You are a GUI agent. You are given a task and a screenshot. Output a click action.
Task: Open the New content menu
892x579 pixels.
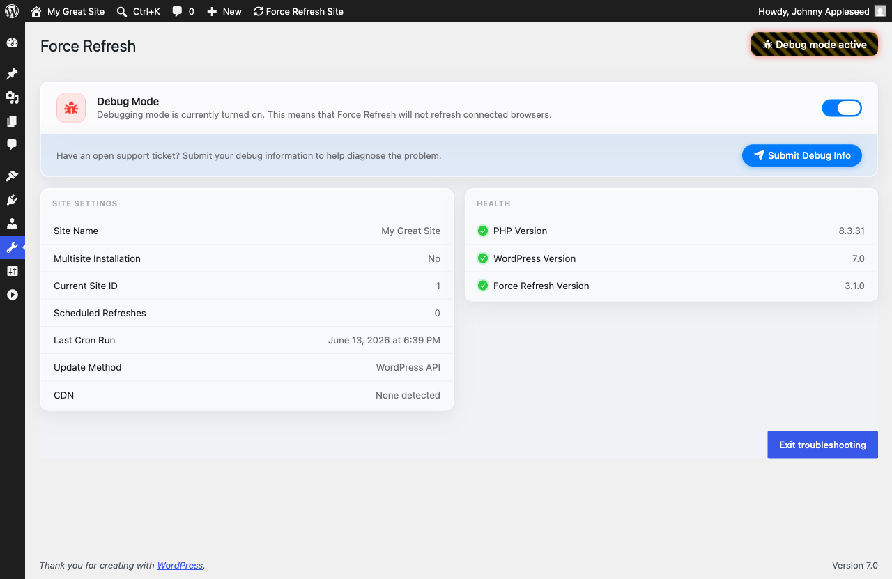pyautogui.click(x=224, y=11)
